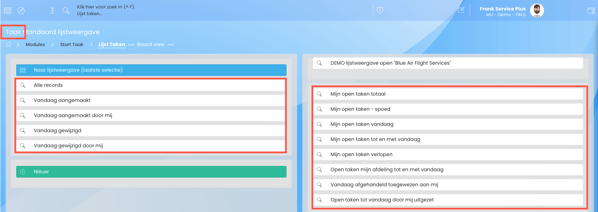The image size is (598, 212).
Task: Click the stopwatch timer icon
Action: click(x=380, y=10)
